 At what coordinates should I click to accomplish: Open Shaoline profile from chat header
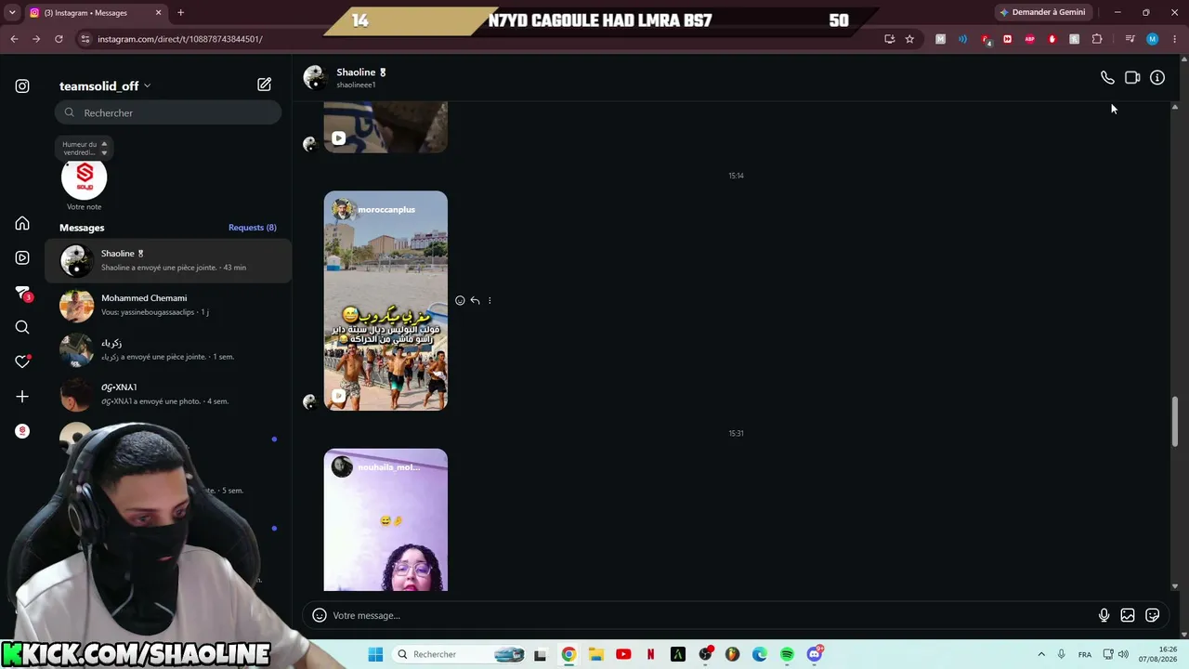(x=345, y=77)
